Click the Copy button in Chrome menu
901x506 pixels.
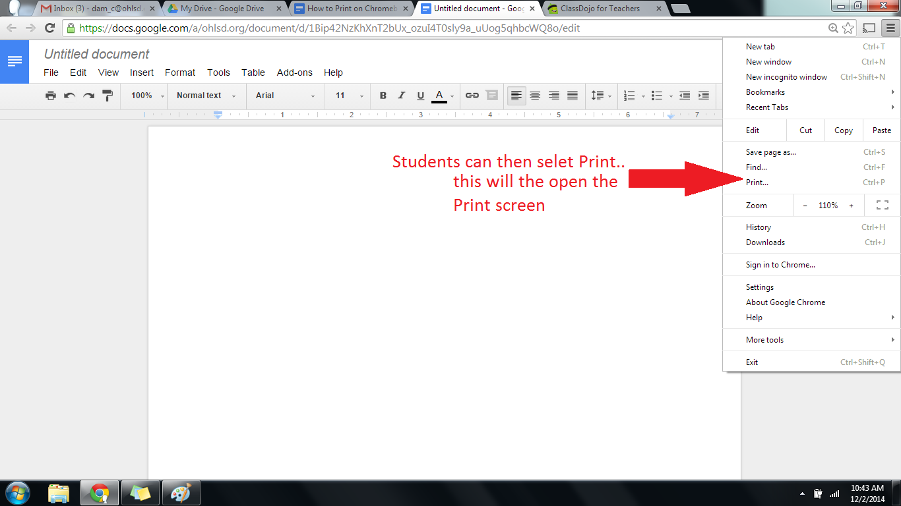[x=843, y=130]
